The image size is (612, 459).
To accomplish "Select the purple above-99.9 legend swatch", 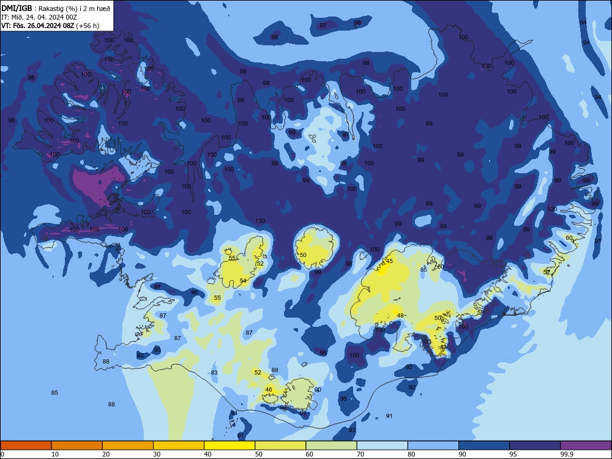I will 586,446.
